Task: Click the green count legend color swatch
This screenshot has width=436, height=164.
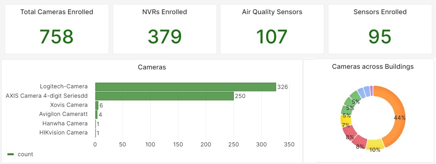Action: tap(11, 154)
